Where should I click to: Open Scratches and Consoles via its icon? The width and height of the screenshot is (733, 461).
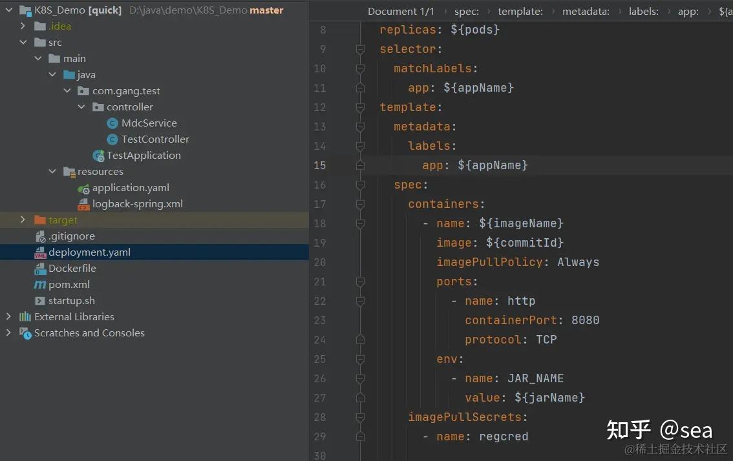coord(26,333)
